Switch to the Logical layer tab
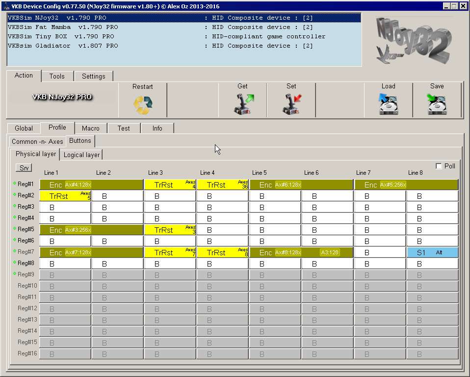470x377 pixels. pos(81,155)
